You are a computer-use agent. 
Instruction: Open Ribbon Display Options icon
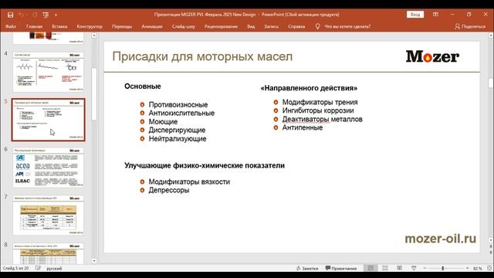435,15
